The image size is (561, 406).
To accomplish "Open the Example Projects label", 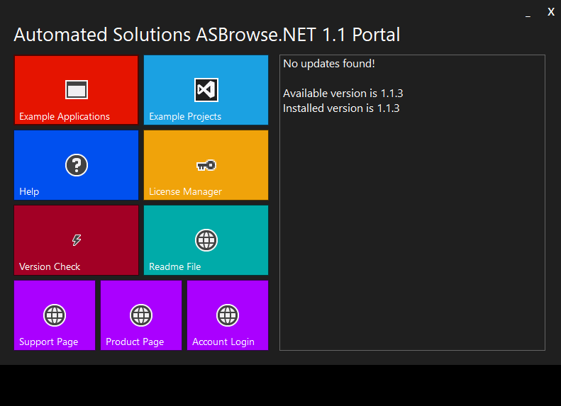I will click(185, 116).
